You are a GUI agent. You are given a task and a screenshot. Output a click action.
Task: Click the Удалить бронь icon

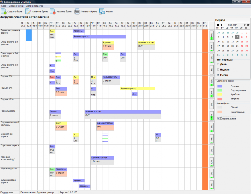[52, 11]
